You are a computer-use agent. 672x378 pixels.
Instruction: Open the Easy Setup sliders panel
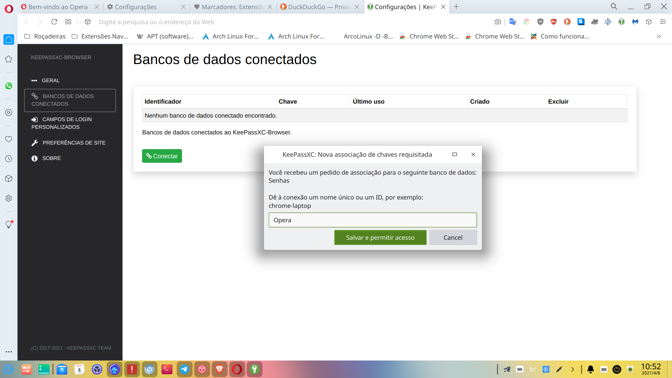(x=663, y=22)
